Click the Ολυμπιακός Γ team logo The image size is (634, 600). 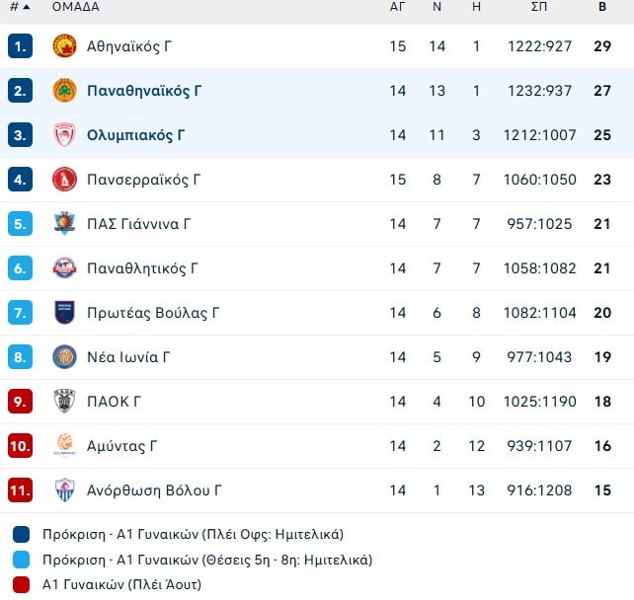(64, 135)
